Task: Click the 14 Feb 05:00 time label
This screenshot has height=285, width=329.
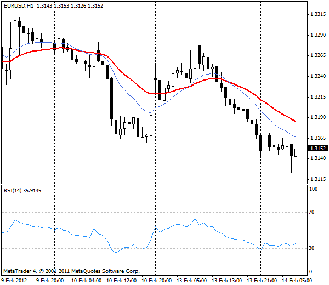Action: coord(297,281)
